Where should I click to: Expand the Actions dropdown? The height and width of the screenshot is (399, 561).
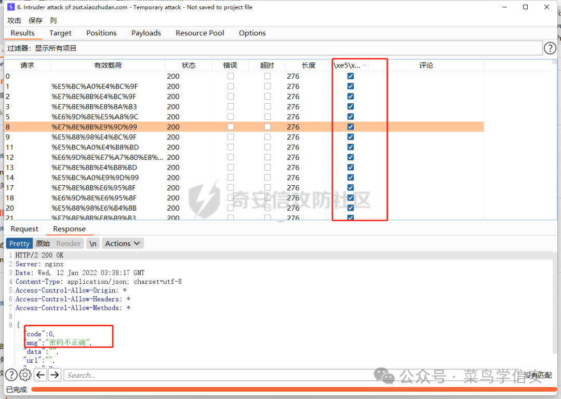click(x=123, y=243)
